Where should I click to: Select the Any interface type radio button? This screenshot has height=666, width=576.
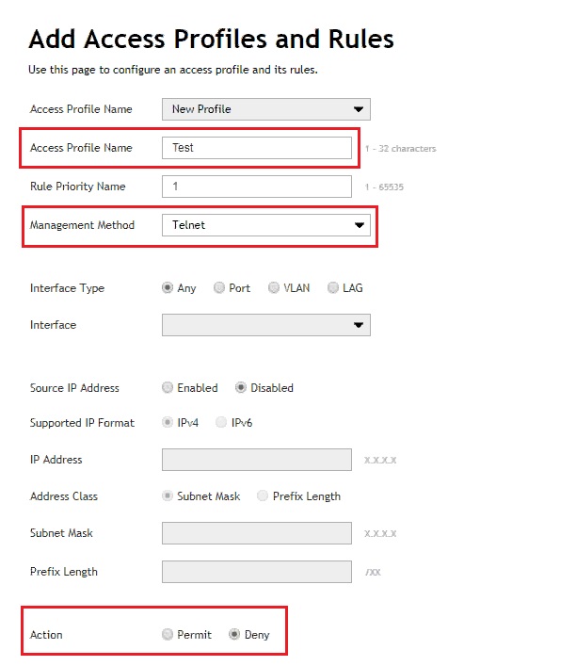[x=168, y=288]
